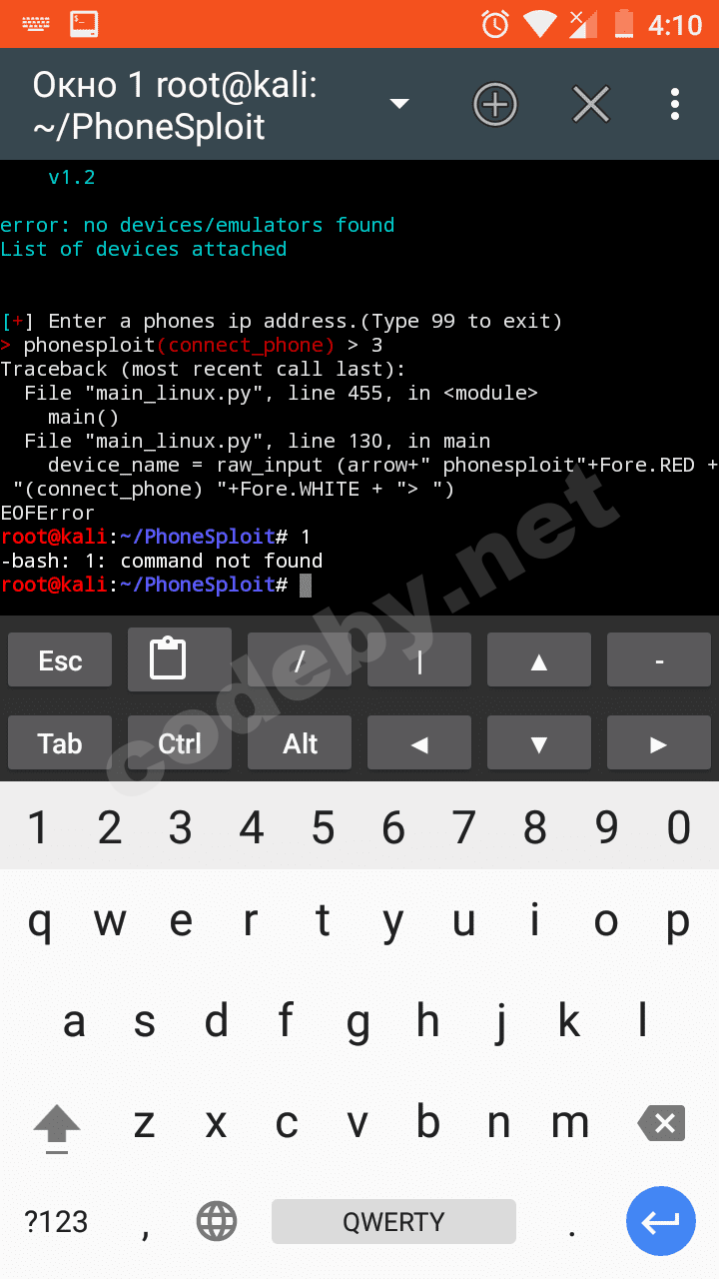Tap the up arrow key
Viewport: 719px width, 1279px height.
coord(539,660)
